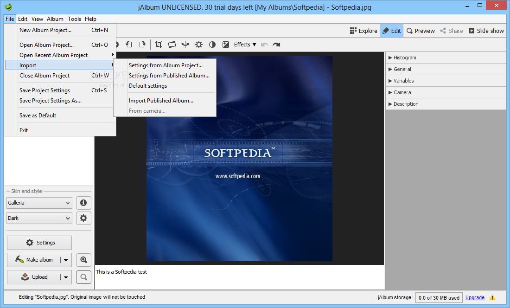This screenshot has height=308, width=510.
Task: Click the Upgrade link
Action: pyautogui.click(x=475, y=298)
